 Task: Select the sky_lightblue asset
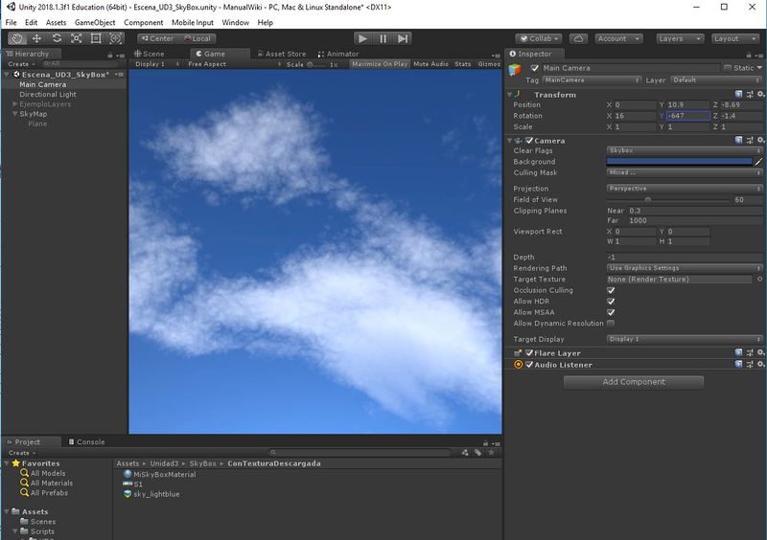[x=151, y=494]
